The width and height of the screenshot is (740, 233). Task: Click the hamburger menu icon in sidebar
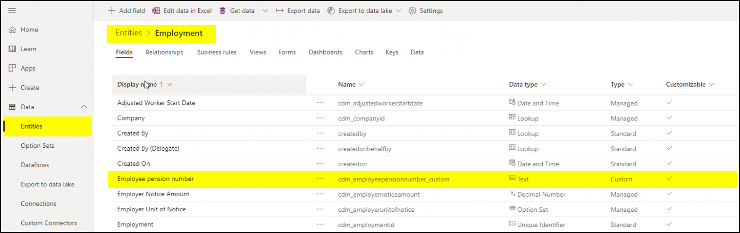pyautogui.click(x=12, y=10)
